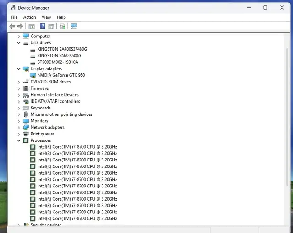293x233 pixels.
Task: Expand the Network adapters node
Action: point(19,128)
